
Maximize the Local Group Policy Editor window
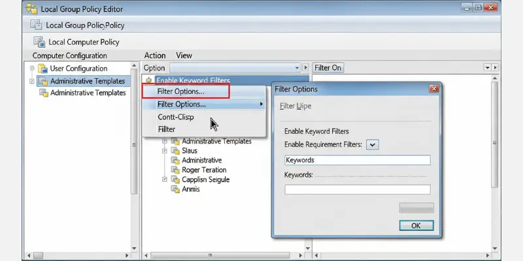[479, 7]
